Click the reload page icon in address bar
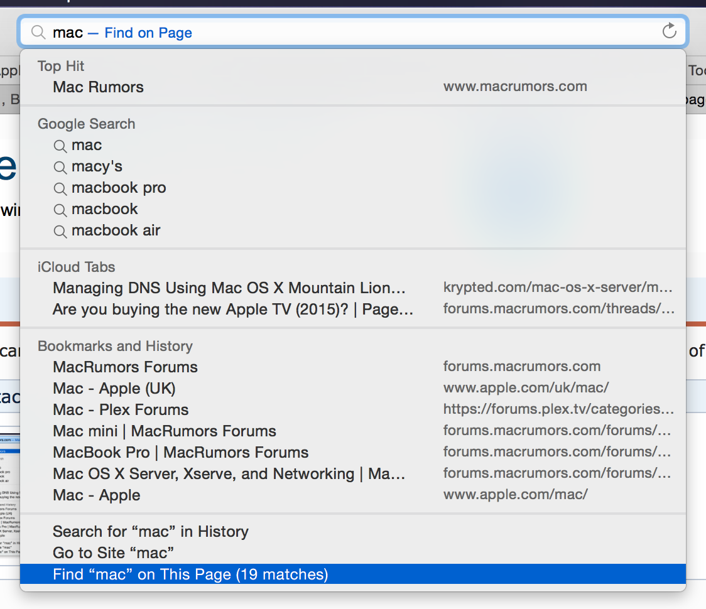The image size is (706, 609). coord(669,31)
